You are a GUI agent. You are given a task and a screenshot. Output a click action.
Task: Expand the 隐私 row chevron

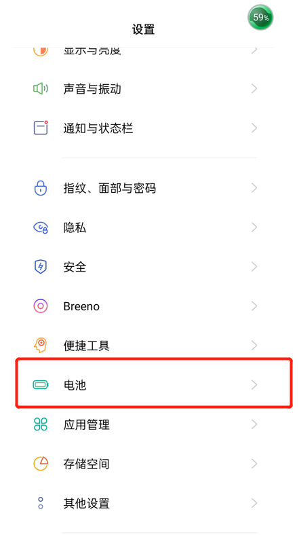coord(254,227)
